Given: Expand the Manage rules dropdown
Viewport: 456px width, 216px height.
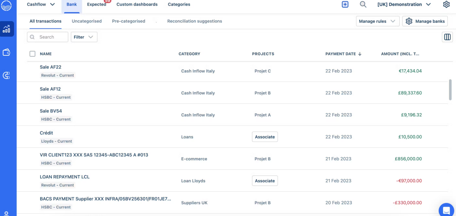Looking at the screenshot, I should (x=377, y=21).
